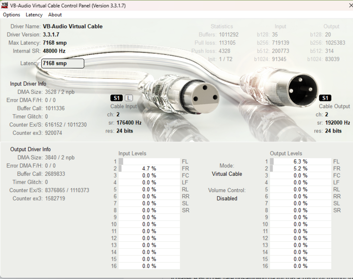Click the 'Virtual Cable' mode value
The width and height of the screenshot is (353, 279).
227,174
